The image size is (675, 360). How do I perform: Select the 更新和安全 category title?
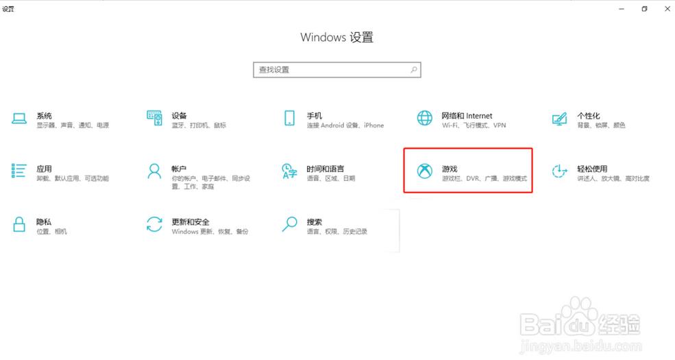(191, 221)
